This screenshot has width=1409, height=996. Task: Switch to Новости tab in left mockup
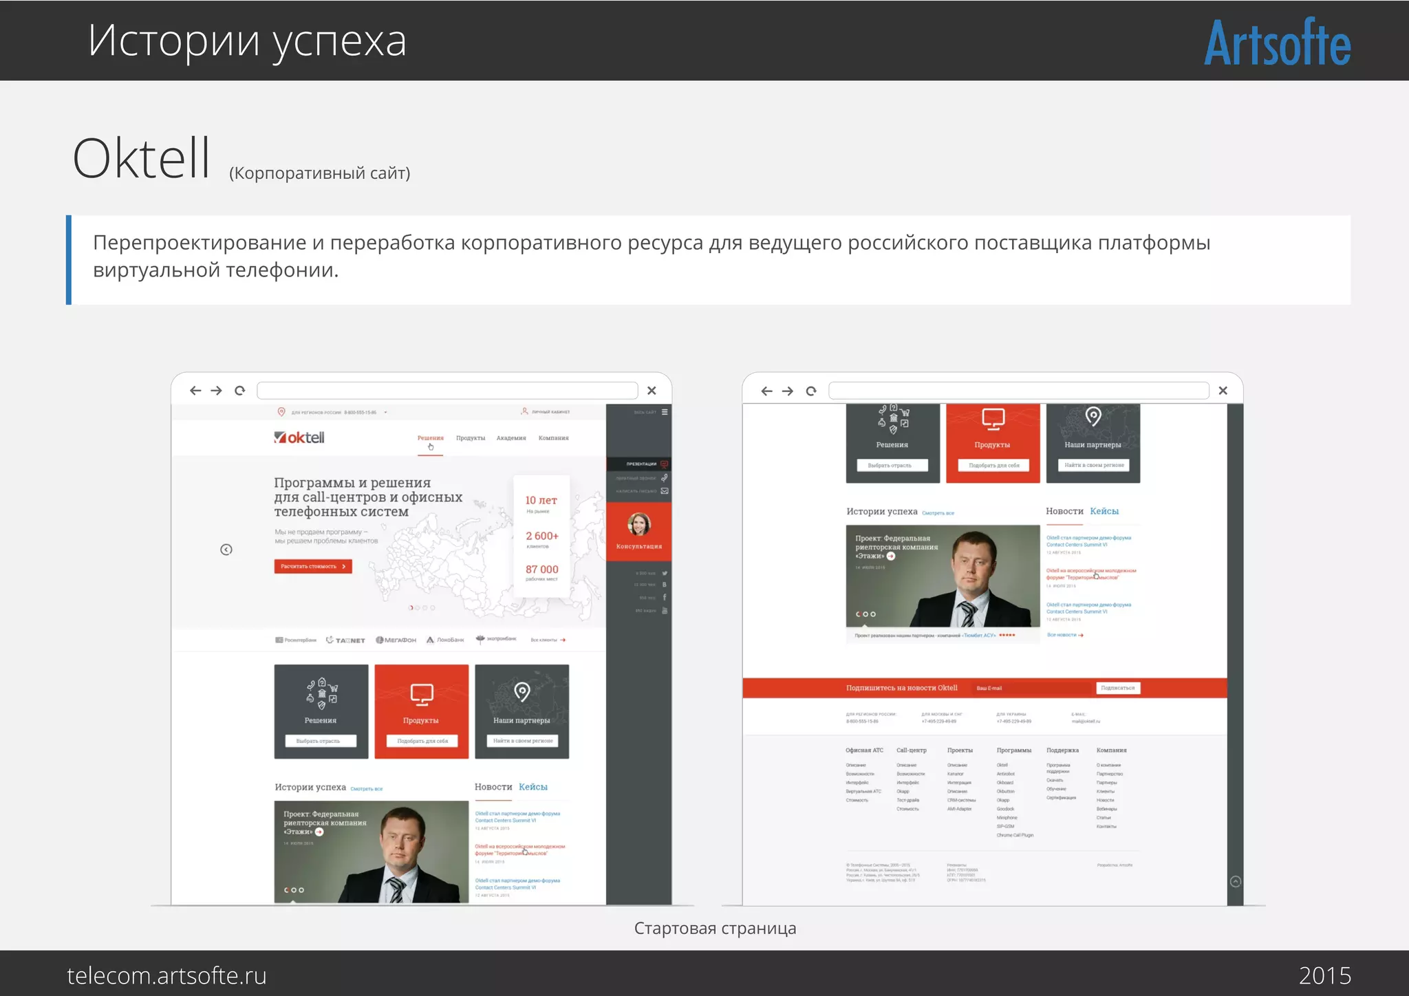tap(493, 787)
